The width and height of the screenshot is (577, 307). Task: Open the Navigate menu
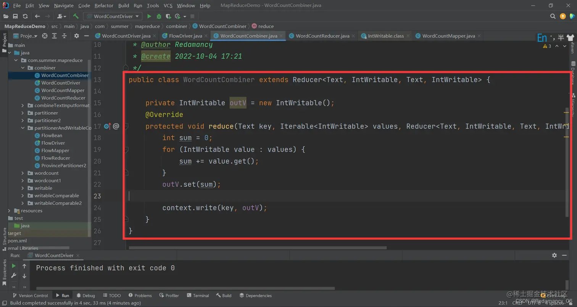(64, 6)
